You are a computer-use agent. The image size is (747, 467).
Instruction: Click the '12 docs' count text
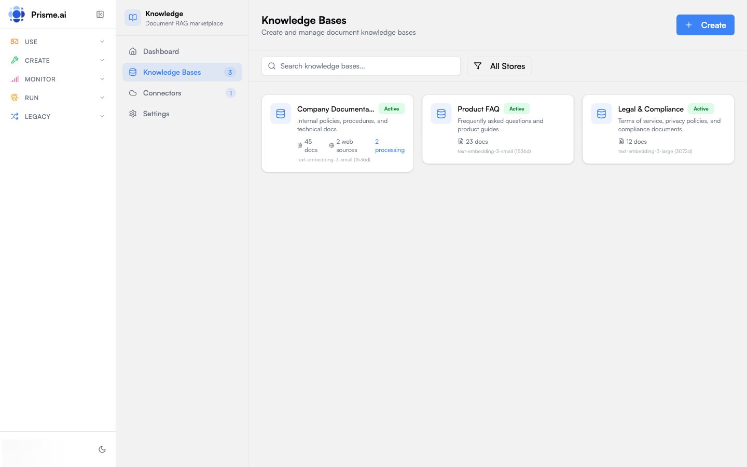[637, 141]
